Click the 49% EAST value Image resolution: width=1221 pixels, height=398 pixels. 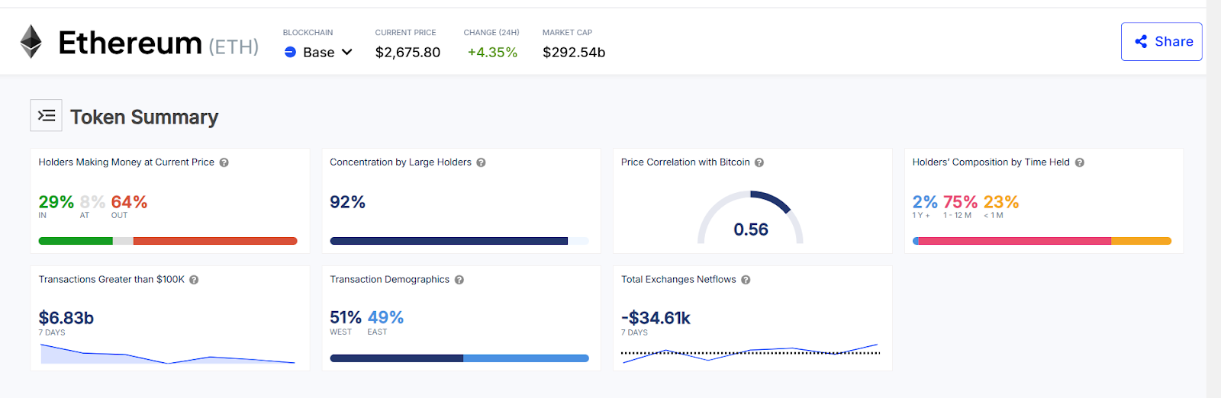(385, 317)
